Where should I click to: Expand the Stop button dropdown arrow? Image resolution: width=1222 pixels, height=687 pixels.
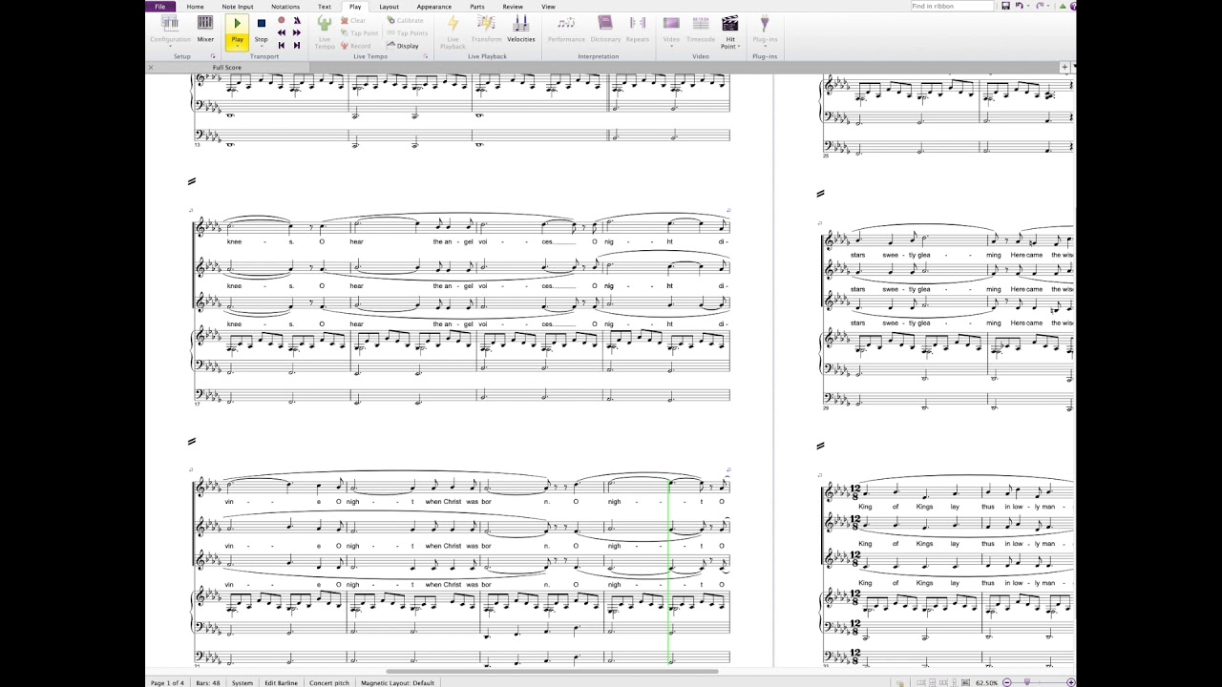tap(262, 46)
